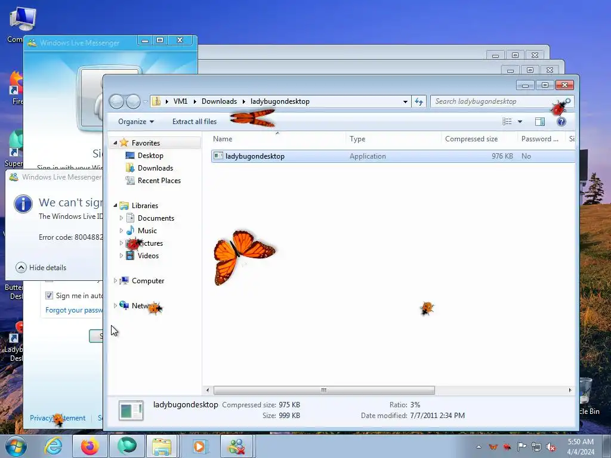Select the Videos library
The width and height of the screenshot is (611, 458).
[x=148, y=255]
